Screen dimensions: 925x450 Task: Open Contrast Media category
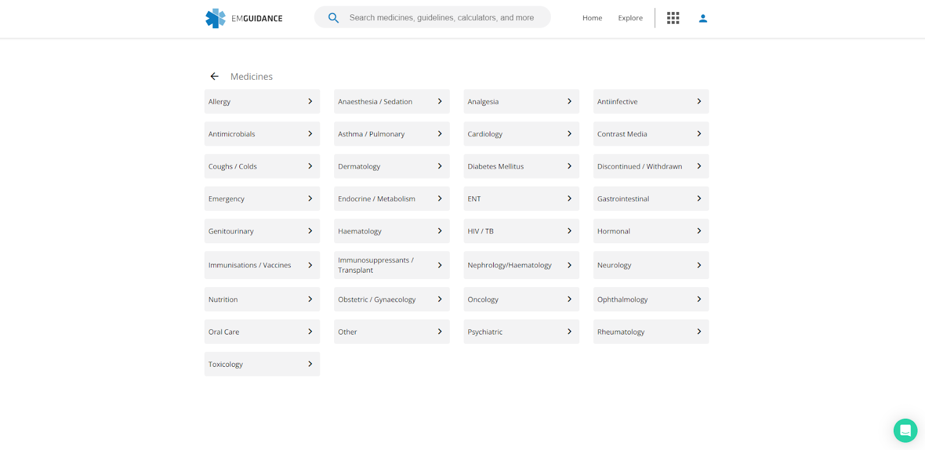pos(651,134)
